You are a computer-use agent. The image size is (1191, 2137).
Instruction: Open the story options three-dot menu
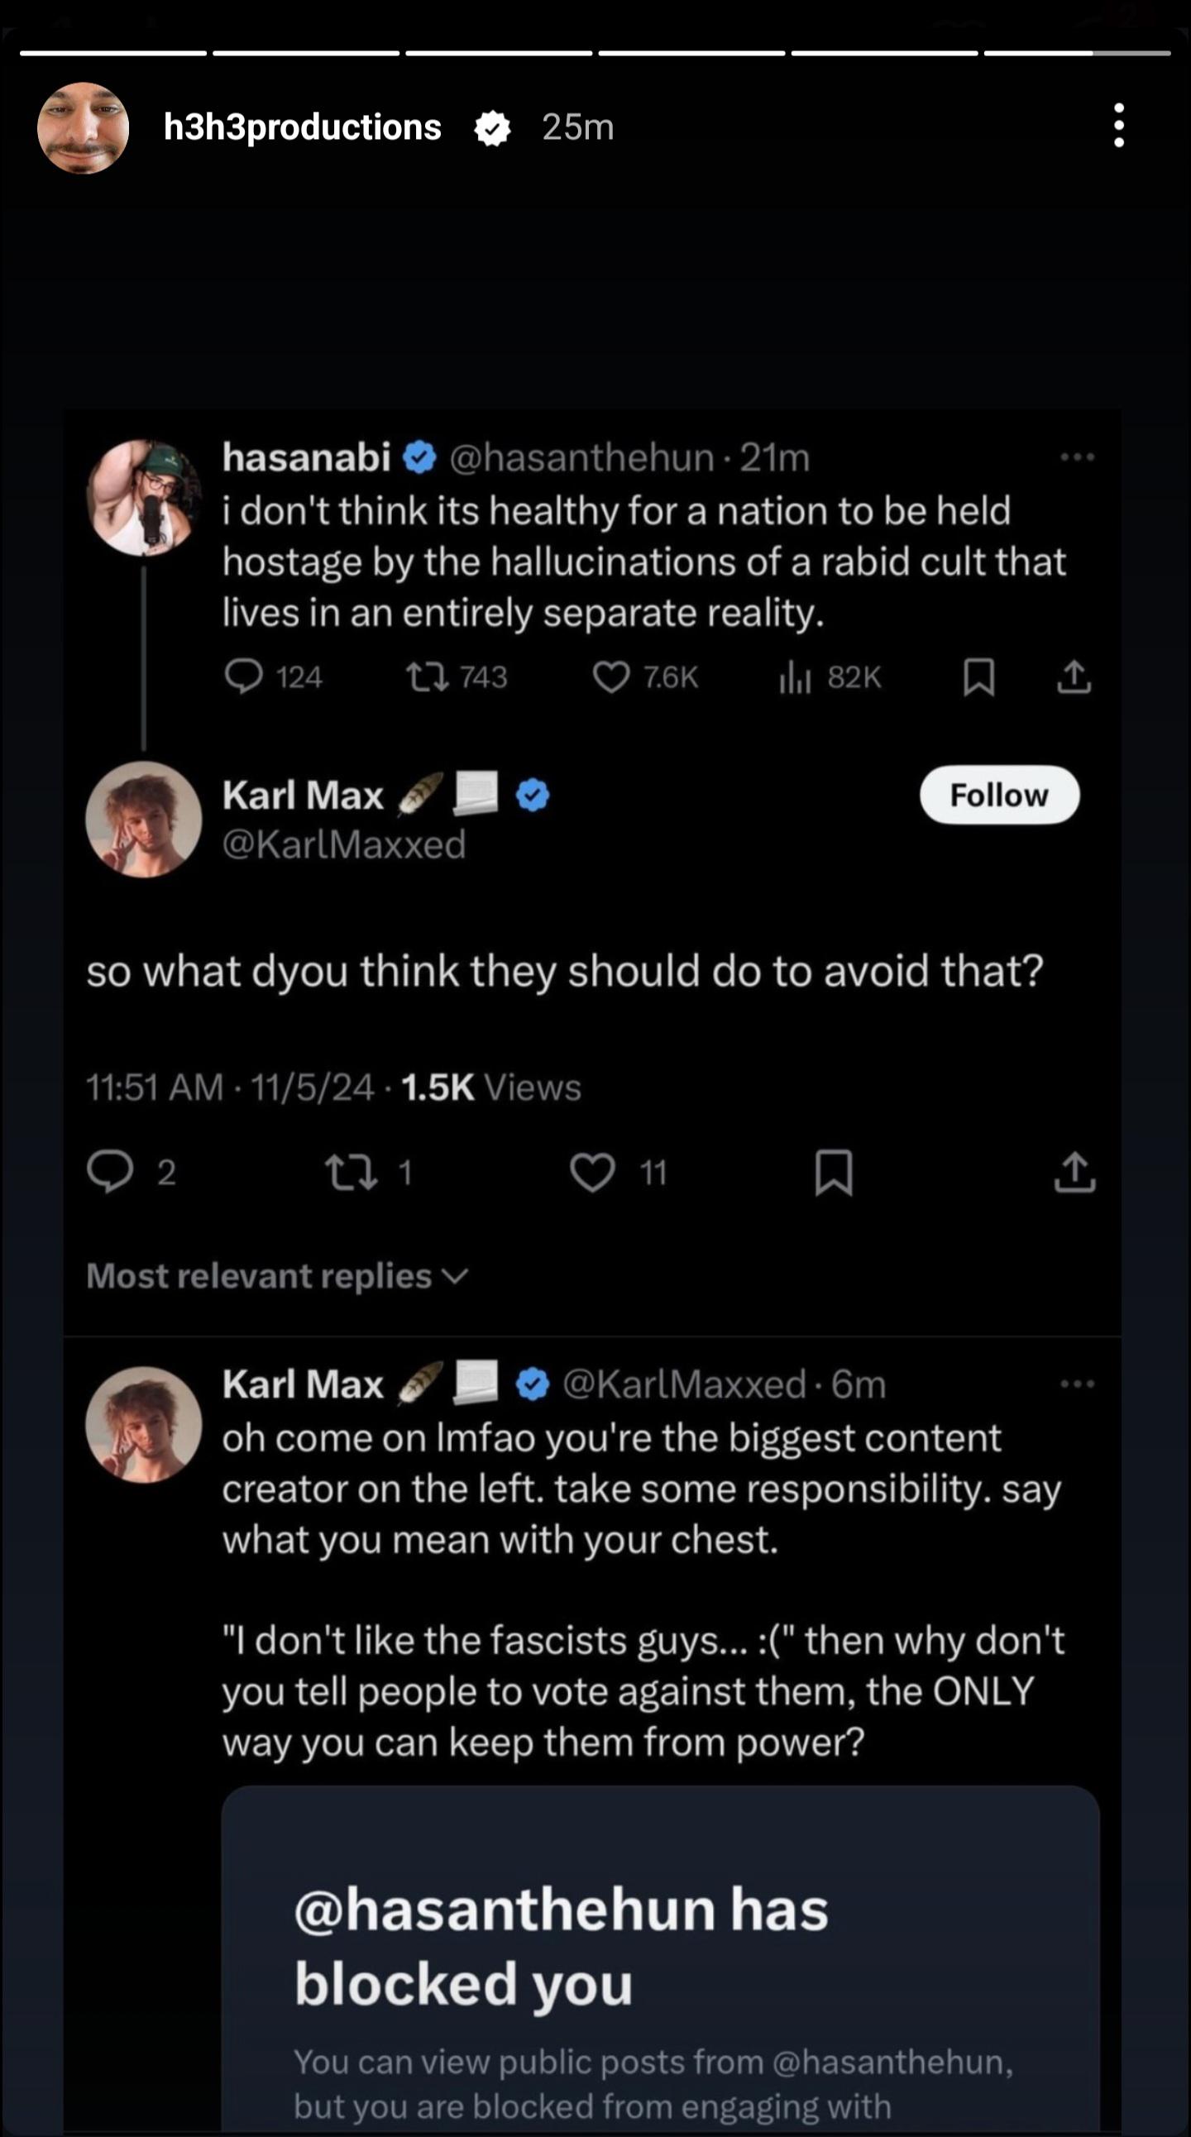[1118, 126]
